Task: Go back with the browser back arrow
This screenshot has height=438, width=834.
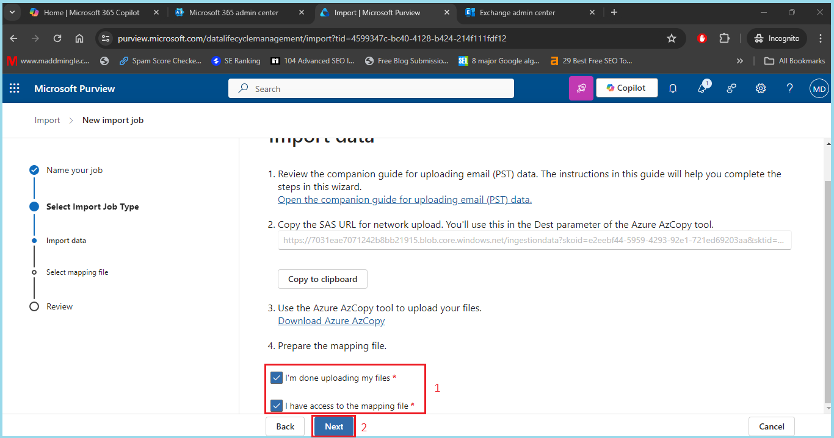Action: [13, 38]
